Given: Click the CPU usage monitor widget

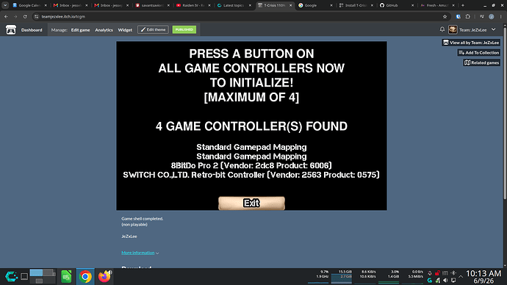Looking at the screenshot, I should point(318,276).
